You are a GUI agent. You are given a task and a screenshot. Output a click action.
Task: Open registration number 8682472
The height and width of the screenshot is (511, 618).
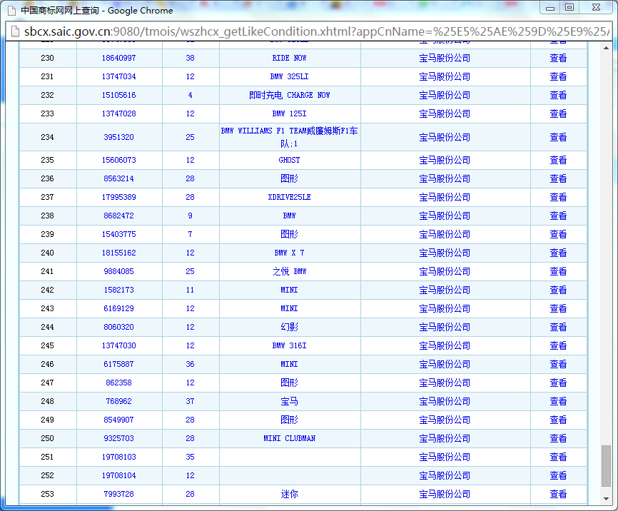pyautogui.click(x=118, y=216)
